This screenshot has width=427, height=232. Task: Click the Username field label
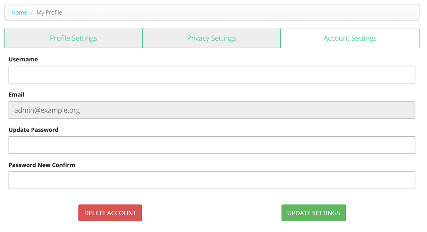(x=23, y=59)
